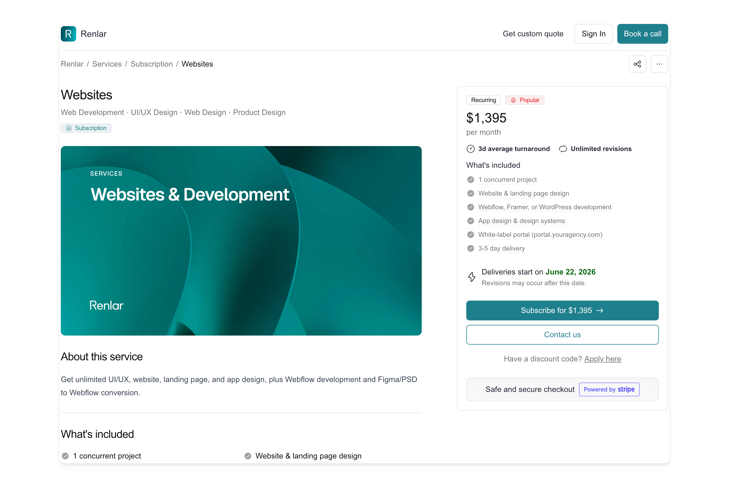The width and height of the screenshot is (729, 486).
Task: Go to Renlar in the breadcrumb
Action: [x=72, y=64]
